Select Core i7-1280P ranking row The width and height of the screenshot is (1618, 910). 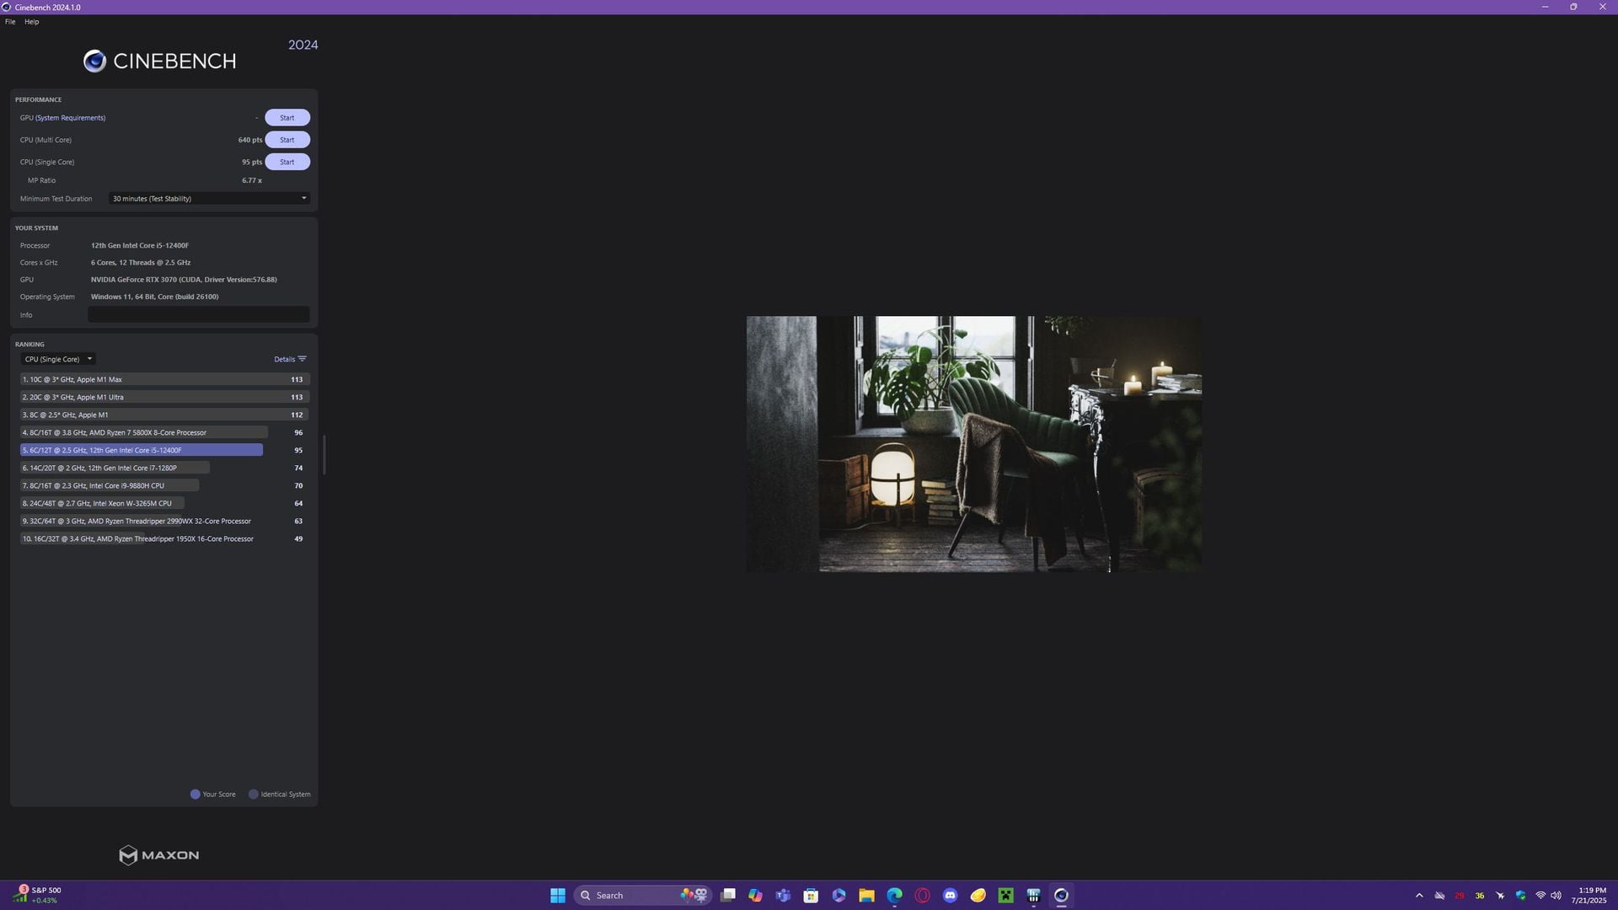pos(164,468)
